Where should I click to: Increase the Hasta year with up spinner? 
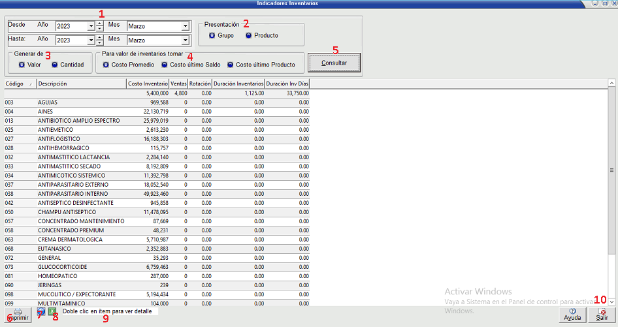click(99, 38)
